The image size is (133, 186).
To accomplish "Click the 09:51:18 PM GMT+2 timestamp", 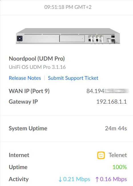I will [68, 7].
